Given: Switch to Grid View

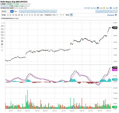Looking at the screenshot, I should 53,12.
